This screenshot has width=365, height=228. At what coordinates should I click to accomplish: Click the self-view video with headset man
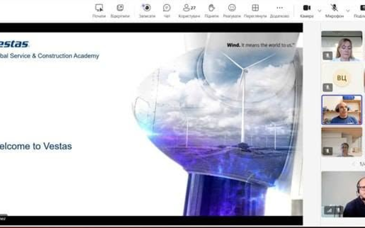[343, 194]
